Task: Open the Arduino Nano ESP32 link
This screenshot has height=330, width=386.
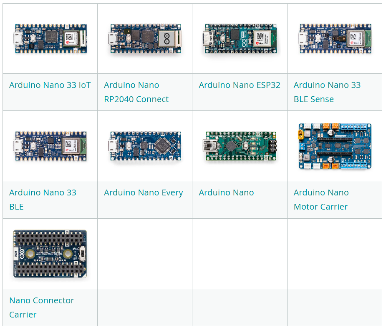Action: [x=239, y=85]
